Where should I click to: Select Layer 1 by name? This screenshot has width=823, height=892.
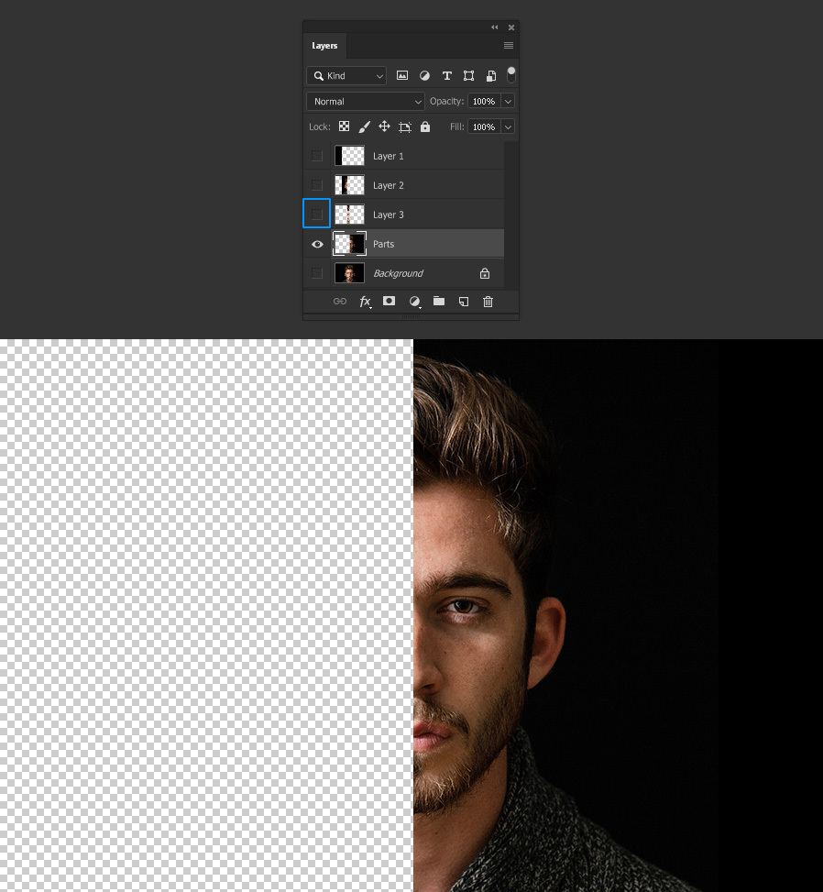[389, 156]
